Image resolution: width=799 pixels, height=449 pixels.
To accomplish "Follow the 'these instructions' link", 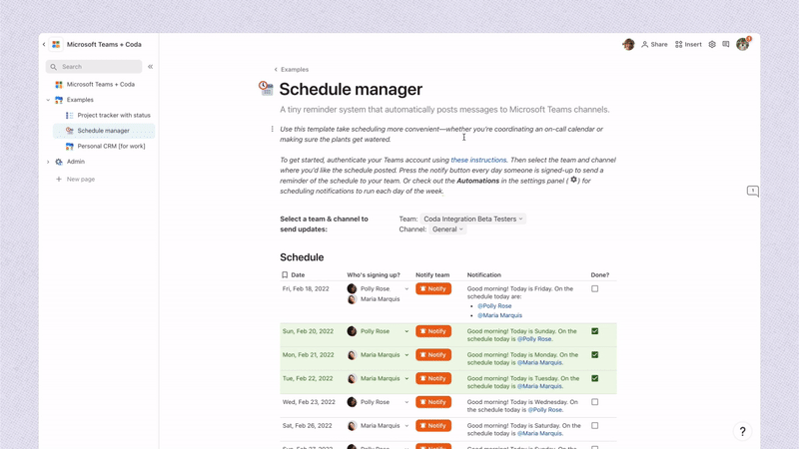I will pos(478,160).
